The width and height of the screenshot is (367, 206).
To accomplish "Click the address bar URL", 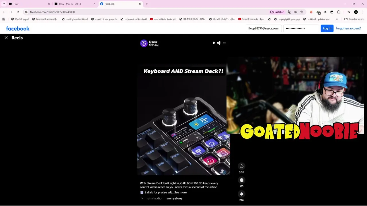I will [52, 12].
